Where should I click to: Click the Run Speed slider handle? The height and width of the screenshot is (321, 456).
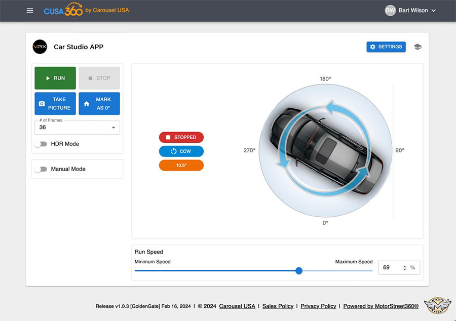pos(299,271)
